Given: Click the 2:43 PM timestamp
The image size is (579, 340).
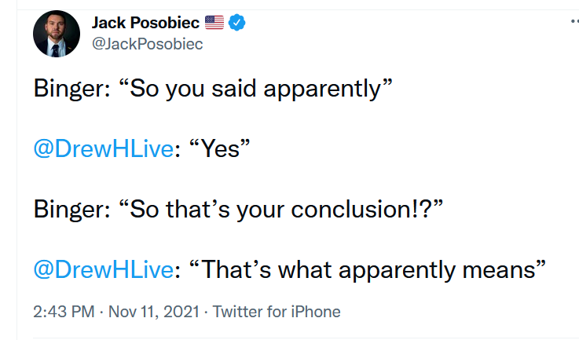Looking at the screenshot, I should pos(64,312).
